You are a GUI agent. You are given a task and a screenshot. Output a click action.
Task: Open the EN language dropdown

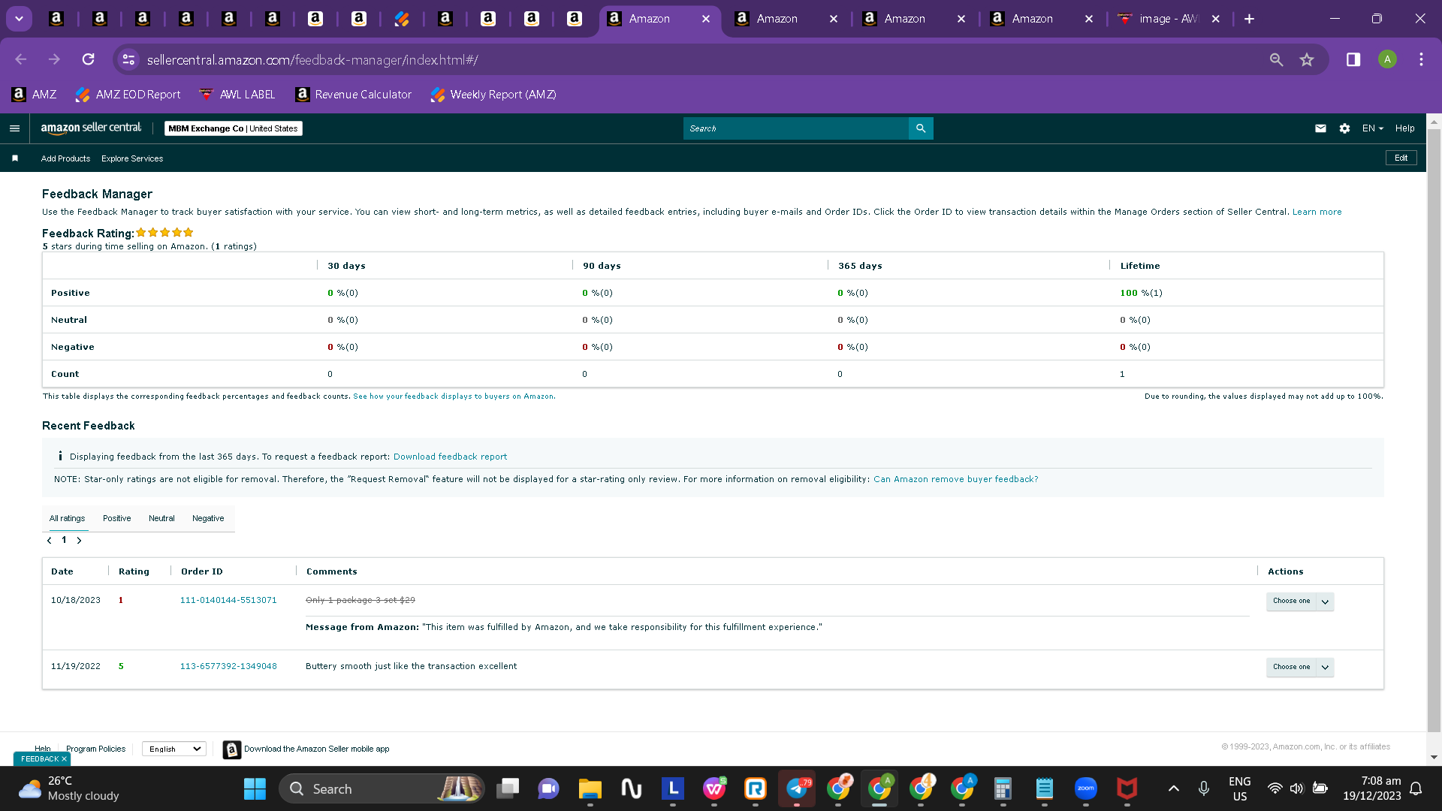click(1373, 128)
